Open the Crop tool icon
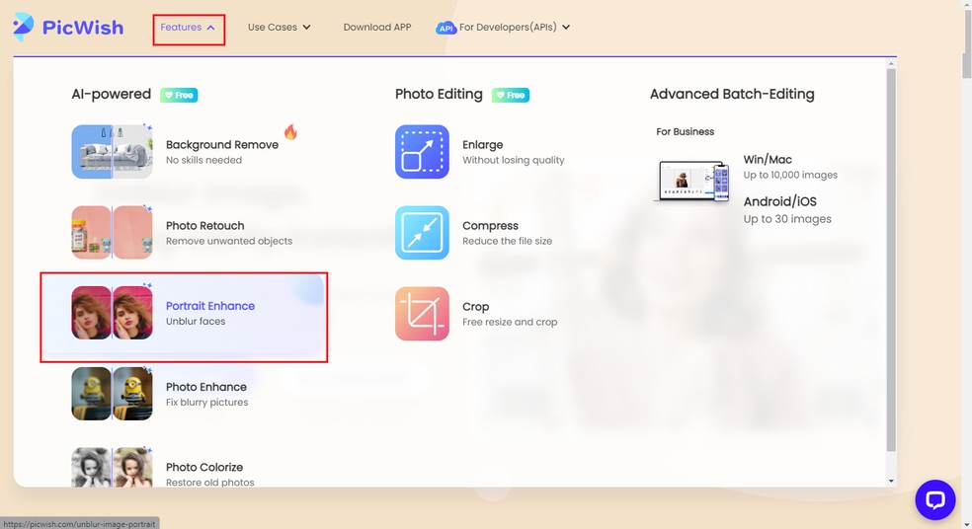This screenshot has width=972, height=529. (422, 314)
